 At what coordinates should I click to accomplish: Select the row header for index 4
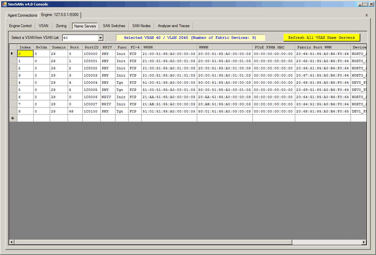(13, 82)
